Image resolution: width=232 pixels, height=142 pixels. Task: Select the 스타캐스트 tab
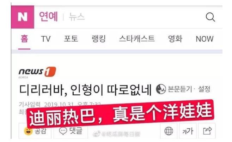point(137,39)
